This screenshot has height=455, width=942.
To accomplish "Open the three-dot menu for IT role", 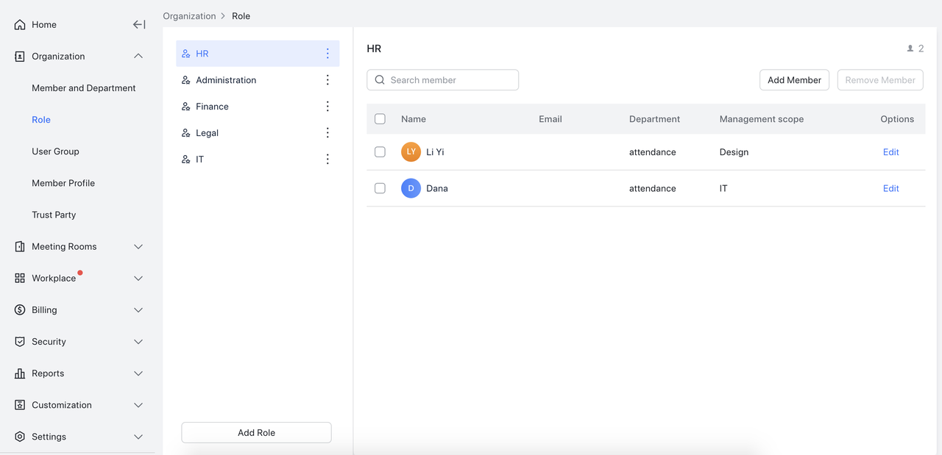I will coord(327,160).
